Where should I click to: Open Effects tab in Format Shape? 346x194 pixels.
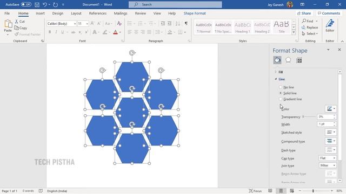[x=288, y=60]
